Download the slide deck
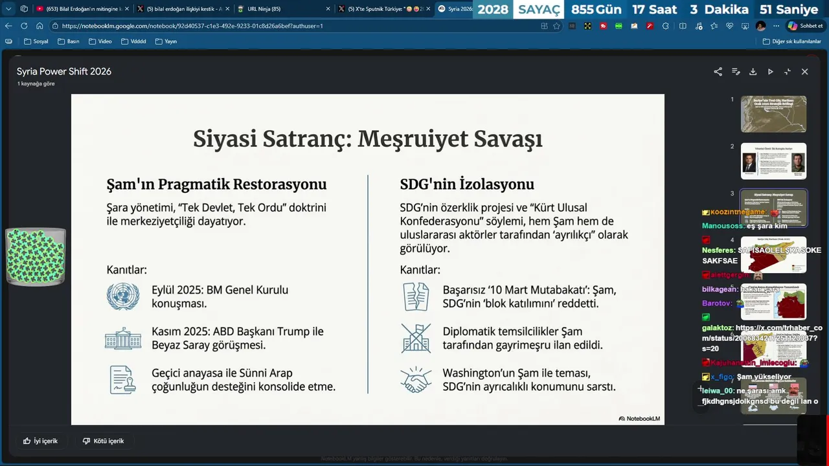This screenshot has width=829, height=466. click(x=753, y=72)
